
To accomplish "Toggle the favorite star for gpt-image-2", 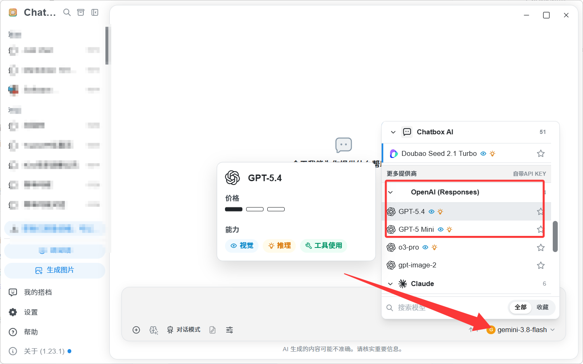I will click(541, 265).
